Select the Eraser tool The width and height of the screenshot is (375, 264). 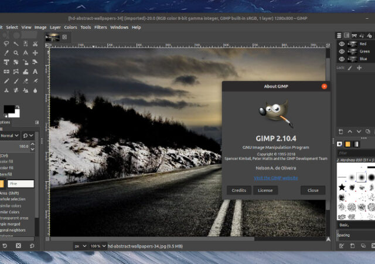pos(26,81)
